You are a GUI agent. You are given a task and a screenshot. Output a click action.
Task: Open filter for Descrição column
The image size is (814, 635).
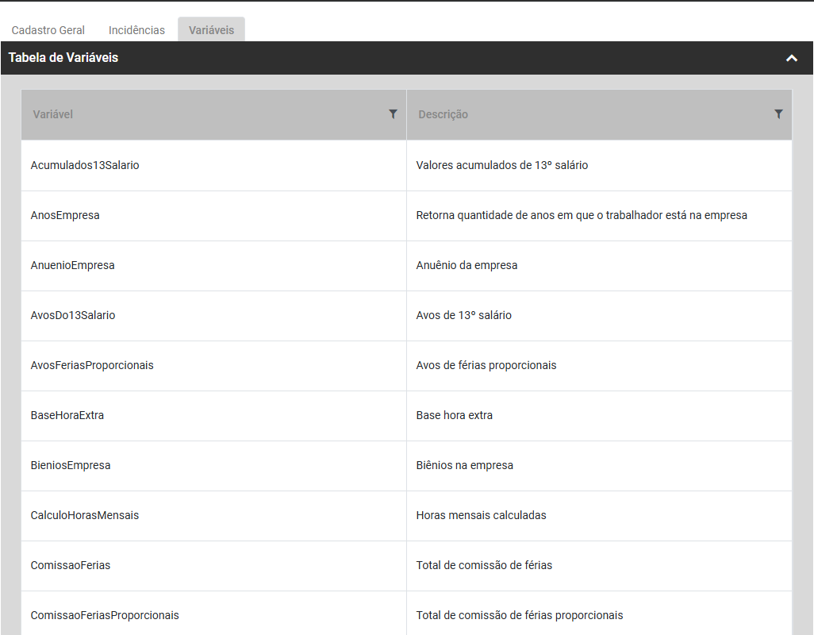778,114
